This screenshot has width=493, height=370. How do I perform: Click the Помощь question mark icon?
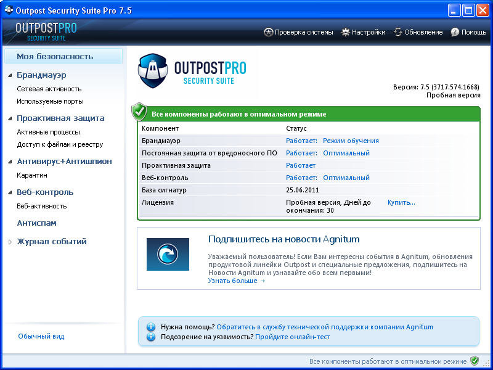coord(455,32)
